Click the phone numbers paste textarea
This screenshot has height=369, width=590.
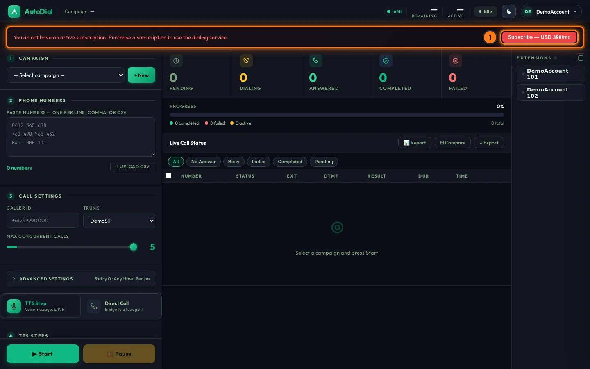click(x=81, y=137)
